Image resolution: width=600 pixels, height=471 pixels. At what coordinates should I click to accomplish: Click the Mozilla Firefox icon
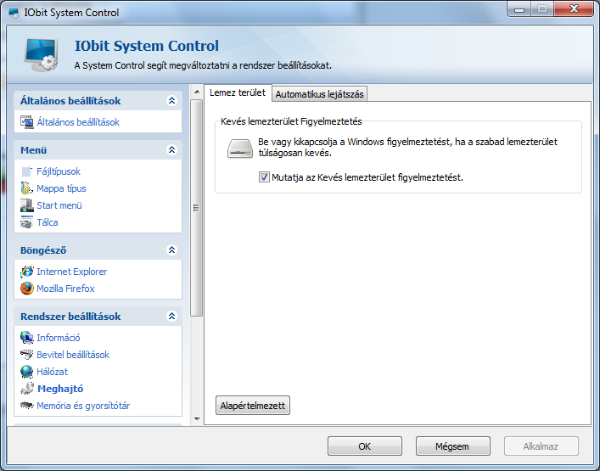[27, 289]
